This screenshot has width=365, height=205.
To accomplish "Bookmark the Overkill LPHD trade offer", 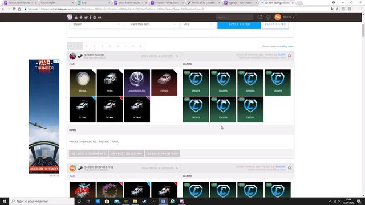I will [289, 168].
